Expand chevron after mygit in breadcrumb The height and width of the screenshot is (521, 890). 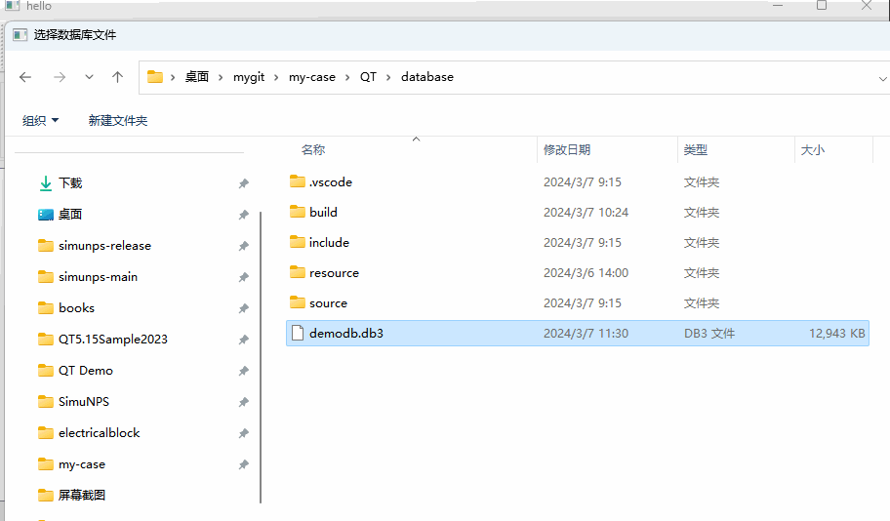(276, 77)
